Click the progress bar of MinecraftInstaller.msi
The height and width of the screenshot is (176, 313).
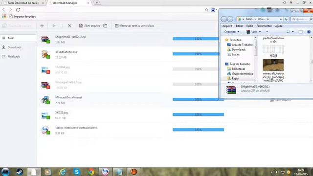click(x=198, y=99)
